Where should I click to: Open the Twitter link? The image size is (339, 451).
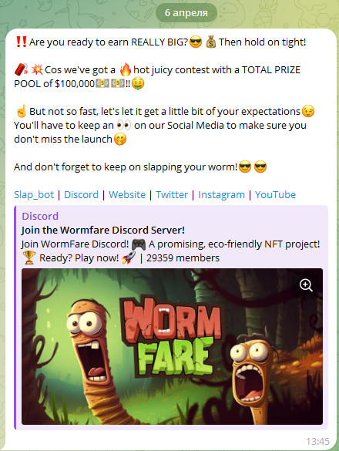point(172,195)
